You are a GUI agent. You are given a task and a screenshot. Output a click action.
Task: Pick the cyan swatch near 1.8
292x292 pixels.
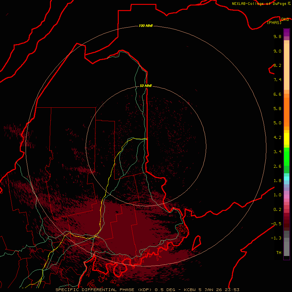coord(286,178)
